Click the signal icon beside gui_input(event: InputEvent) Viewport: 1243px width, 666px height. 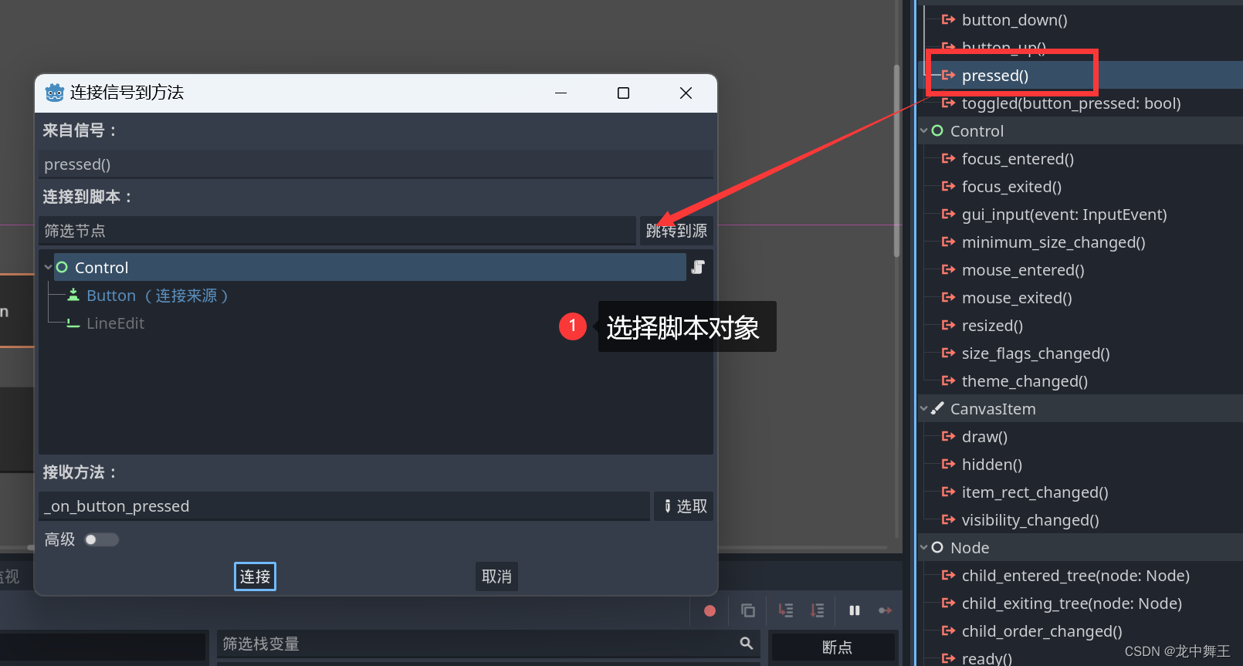pos(948,215)
